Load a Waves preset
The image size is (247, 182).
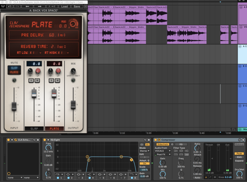64,6
